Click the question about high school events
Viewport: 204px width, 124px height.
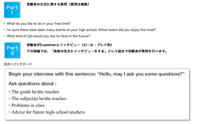pyautogui.click(x=81, y=30)
